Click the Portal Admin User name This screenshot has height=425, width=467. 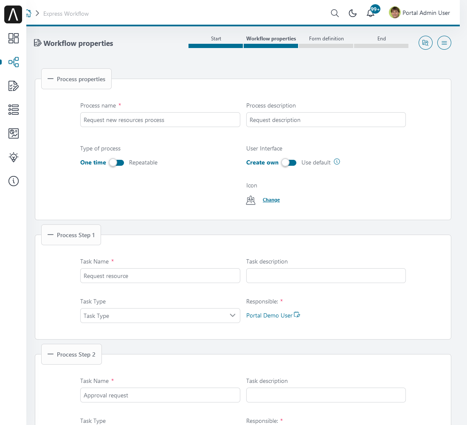click(x=426, y=13)
